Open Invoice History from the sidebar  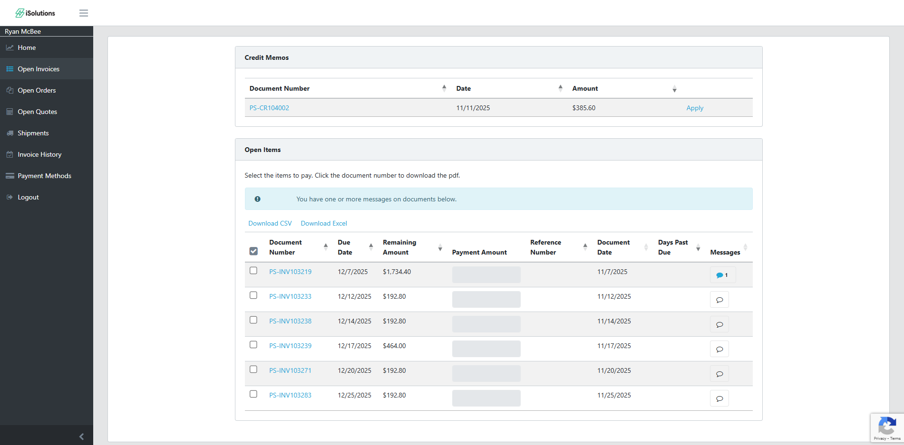[x=39, y=154]
